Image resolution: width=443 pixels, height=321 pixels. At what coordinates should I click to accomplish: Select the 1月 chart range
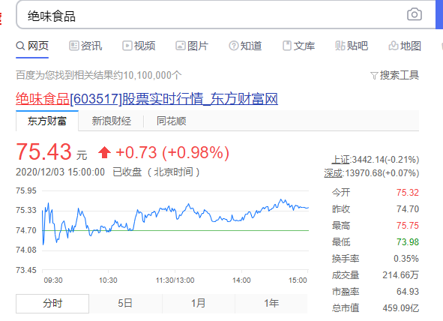(199, 304)
